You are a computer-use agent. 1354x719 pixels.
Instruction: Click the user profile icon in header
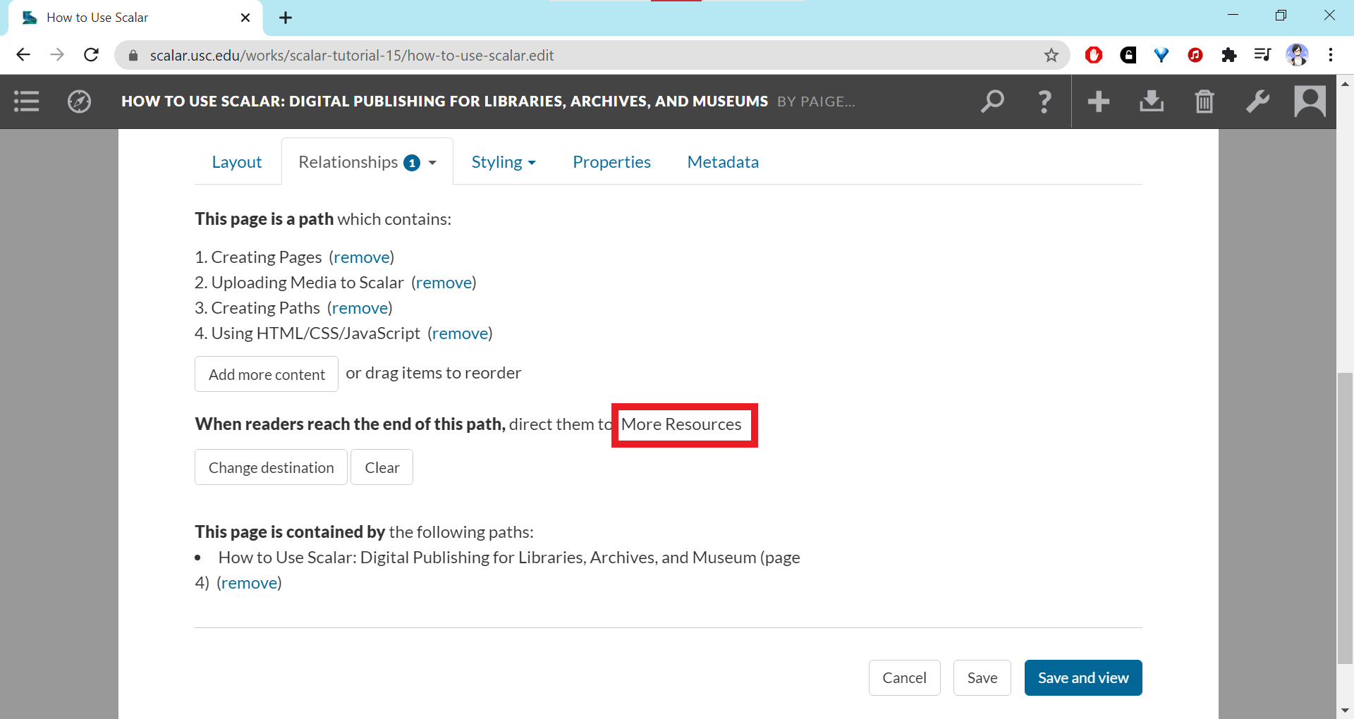pyautogui.click(x=1310, y=102)
